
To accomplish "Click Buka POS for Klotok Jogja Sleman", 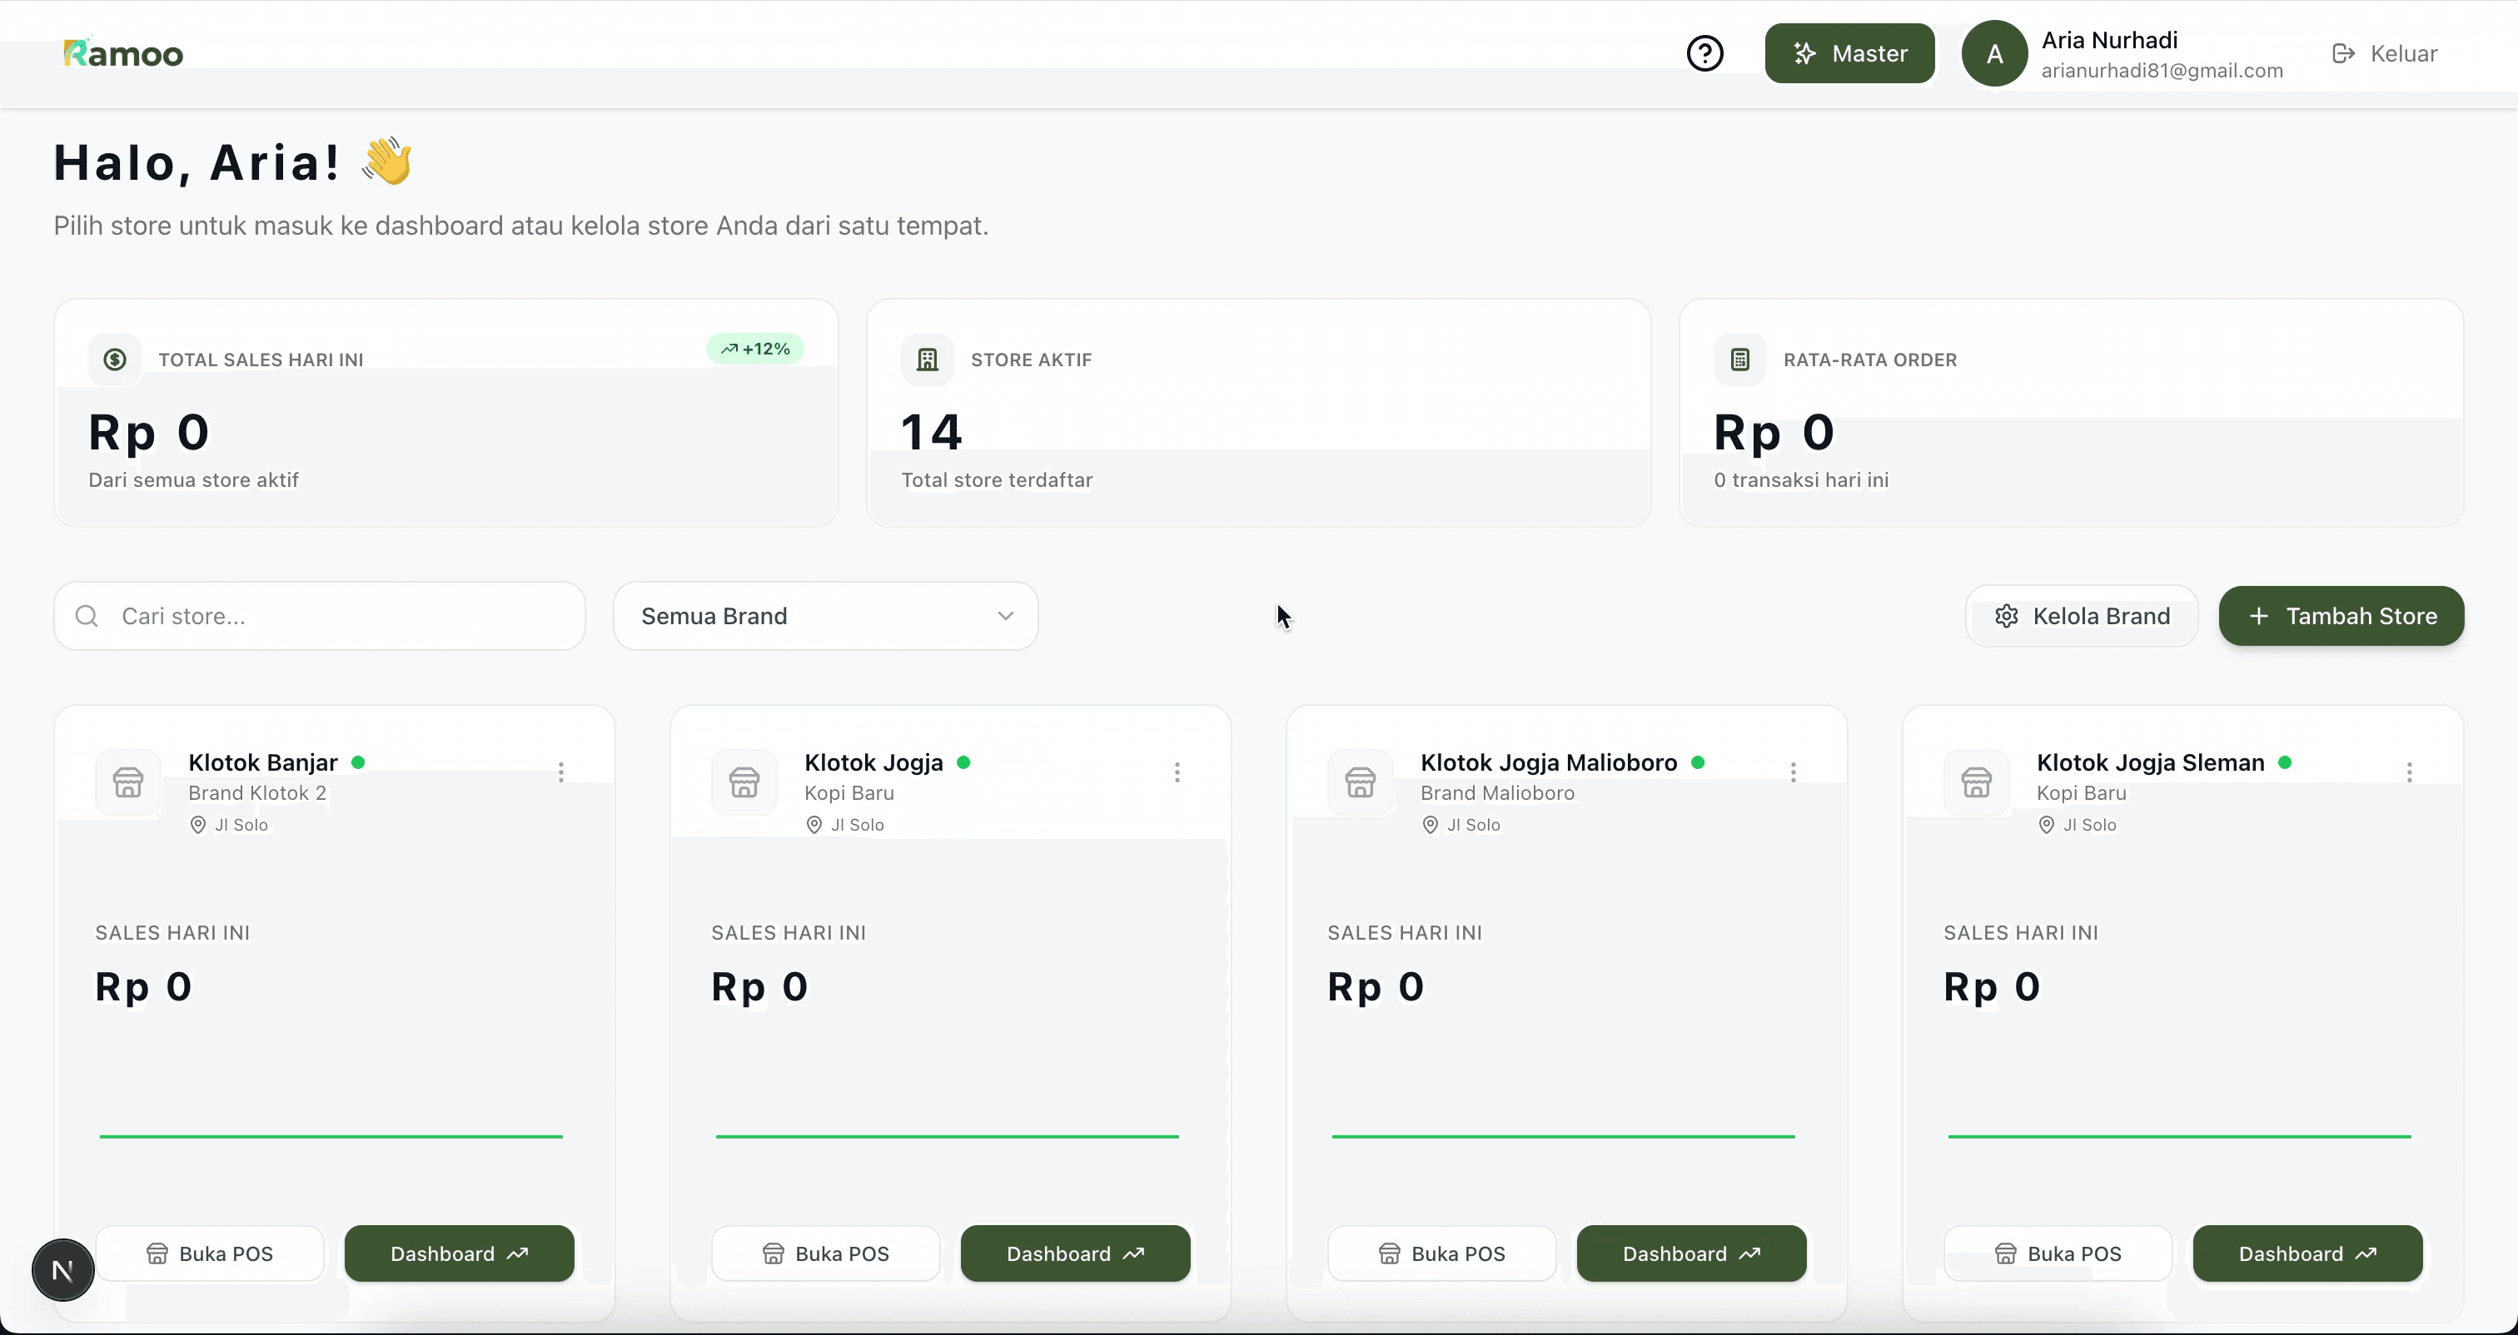I will point(2057,1253).
